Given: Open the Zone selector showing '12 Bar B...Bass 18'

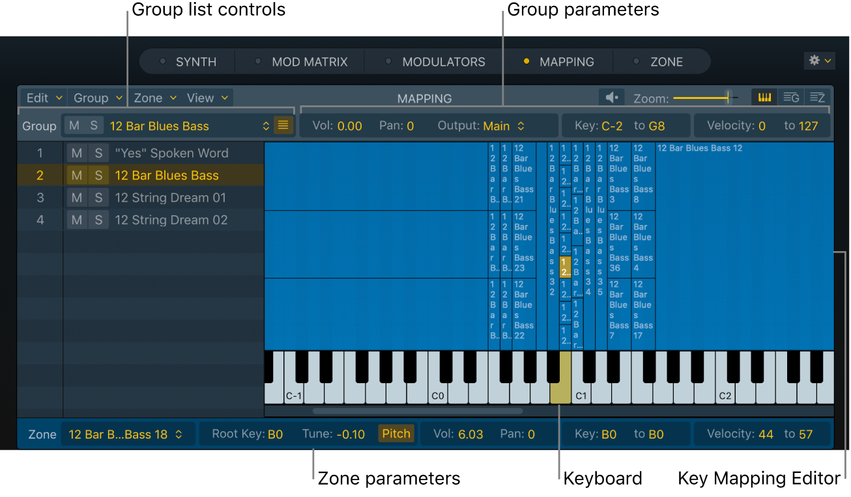Looking at the screenshot, I should [x=127, y=433].
